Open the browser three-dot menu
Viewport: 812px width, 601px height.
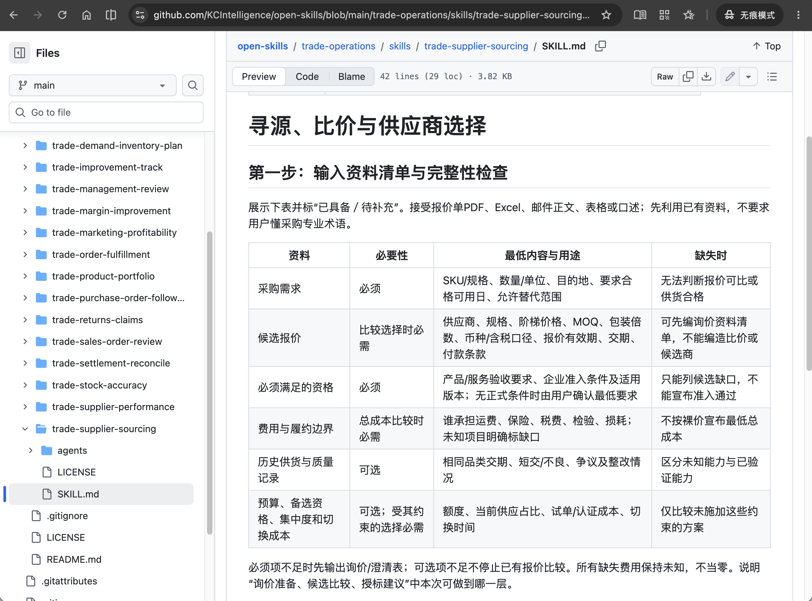798,15
